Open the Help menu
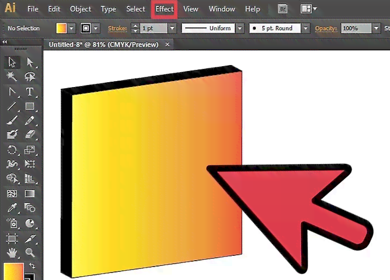Screen dimensions: 390x280 point(253,9)
